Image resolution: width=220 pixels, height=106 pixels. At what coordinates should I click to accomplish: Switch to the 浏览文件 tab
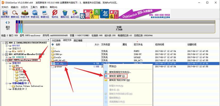click(67, 40)
